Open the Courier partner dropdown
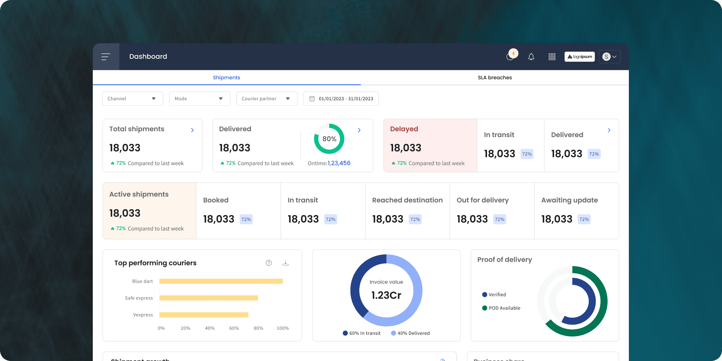 click(x=267, y=98)
